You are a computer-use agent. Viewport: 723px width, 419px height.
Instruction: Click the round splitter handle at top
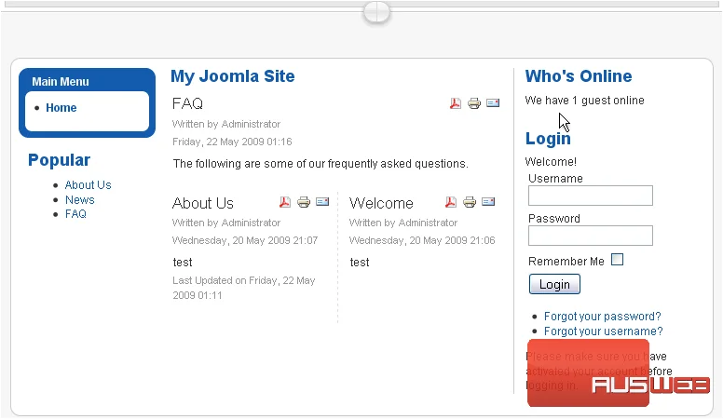(376, 12)
